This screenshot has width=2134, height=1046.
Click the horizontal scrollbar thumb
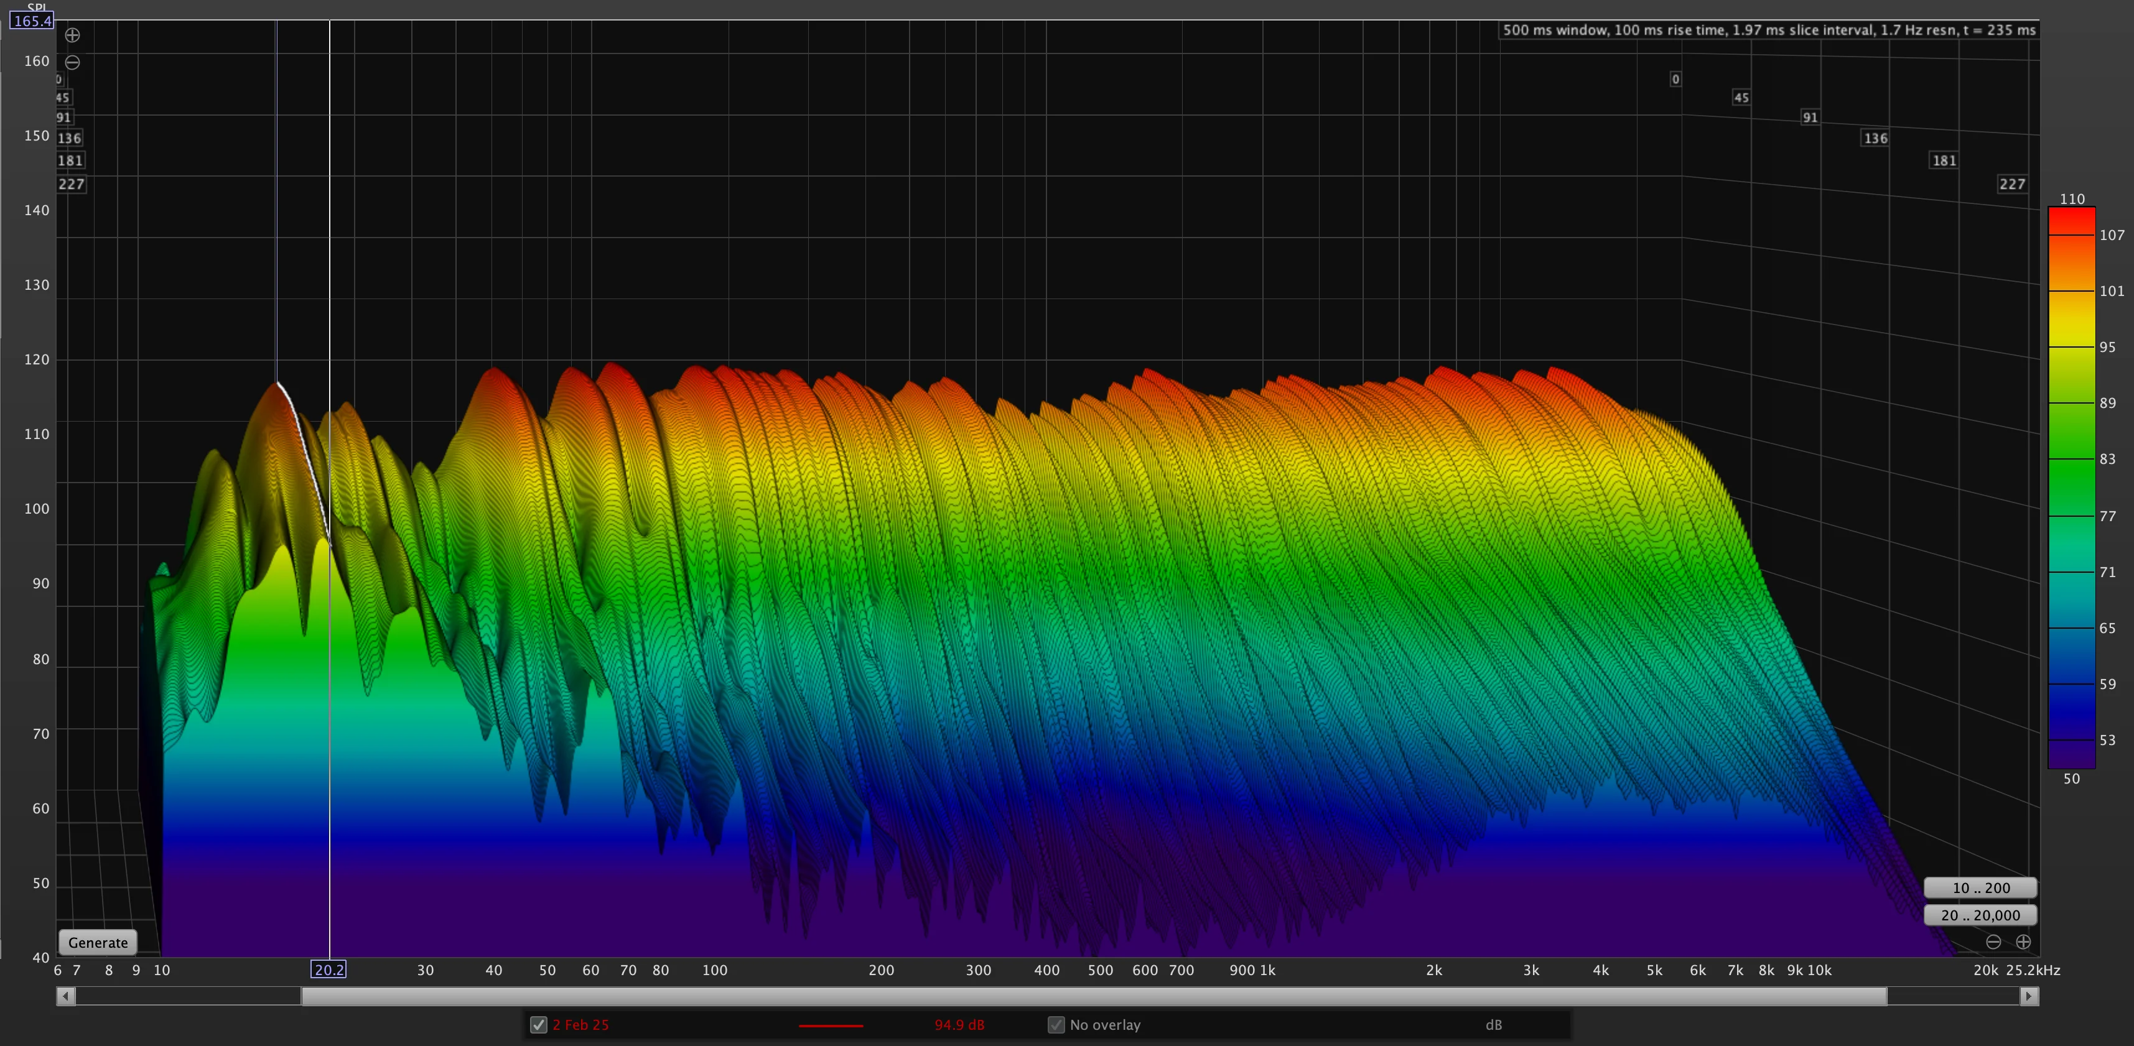[x=1094, y=996]
